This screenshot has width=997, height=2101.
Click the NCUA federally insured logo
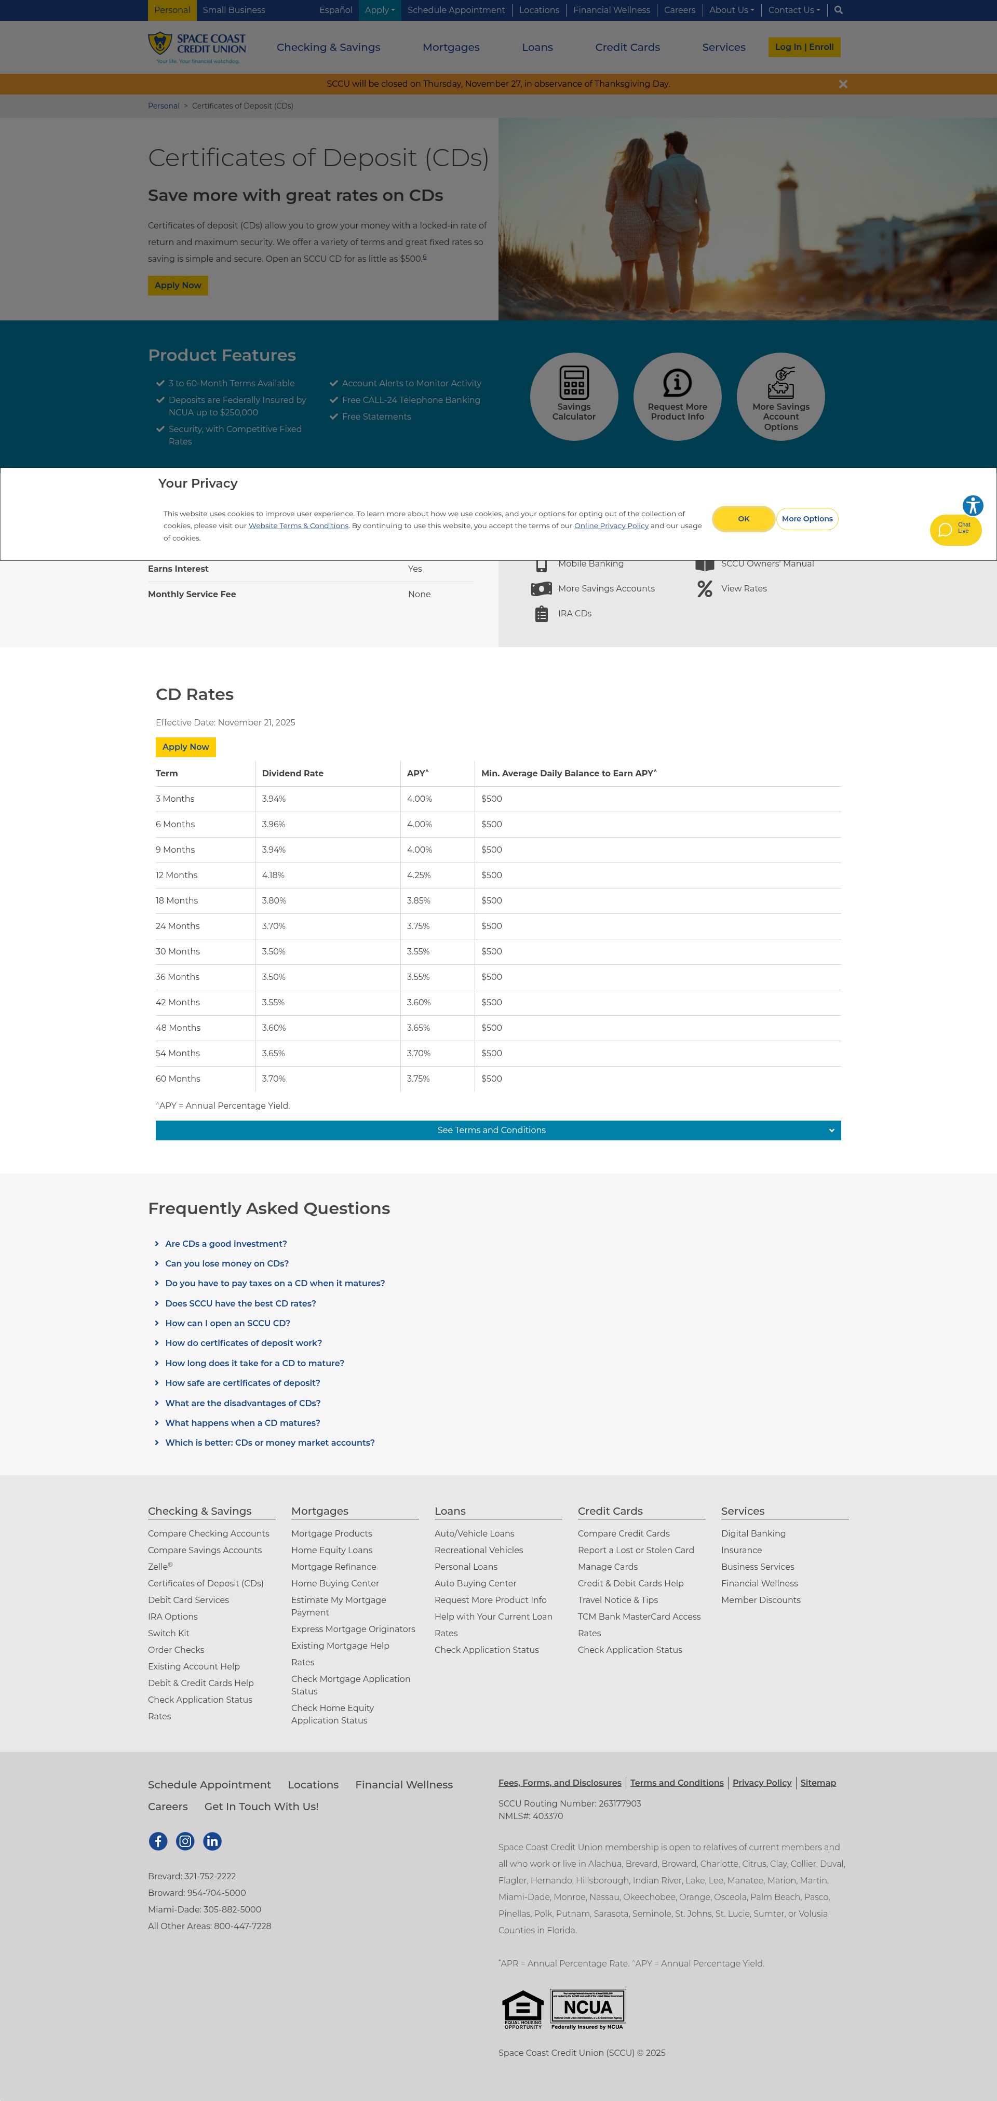pos(587,2010)
